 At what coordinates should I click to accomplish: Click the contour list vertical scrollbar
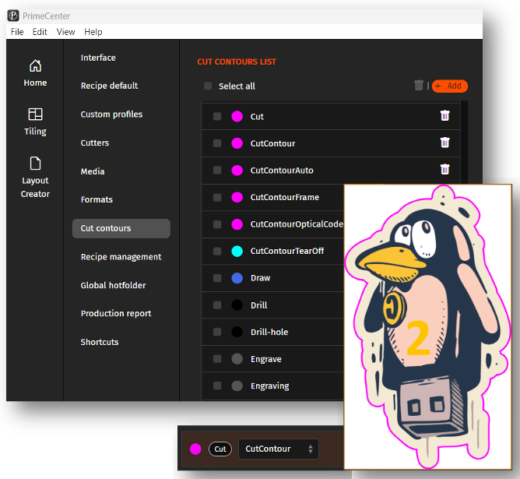(x=464, y=143)
